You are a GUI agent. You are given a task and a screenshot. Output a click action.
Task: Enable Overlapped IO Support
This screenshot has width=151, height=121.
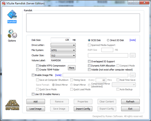(89, 61)
